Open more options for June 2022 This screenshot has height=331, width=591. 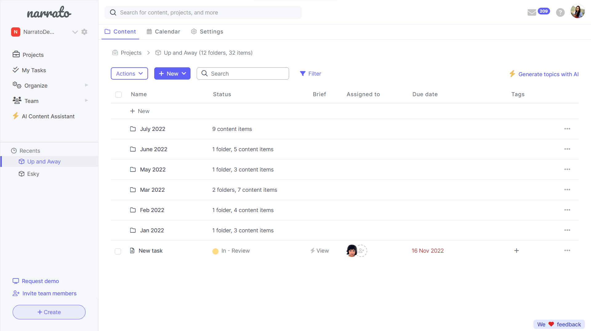pos(567,149)
